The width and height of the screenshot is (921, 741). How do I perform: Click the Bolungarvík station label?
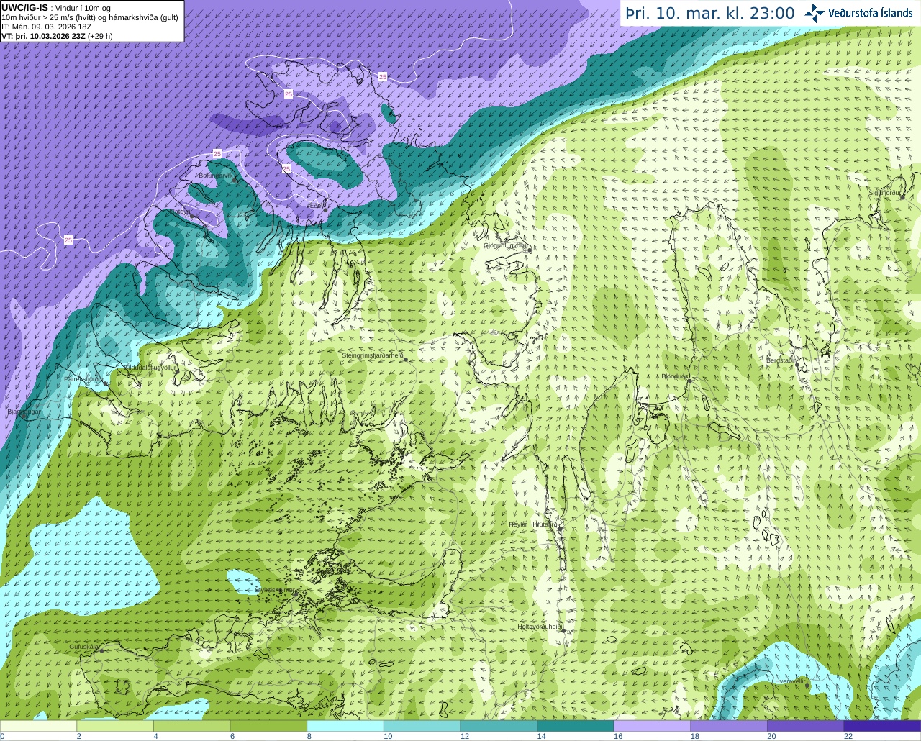tap(216, 175)
